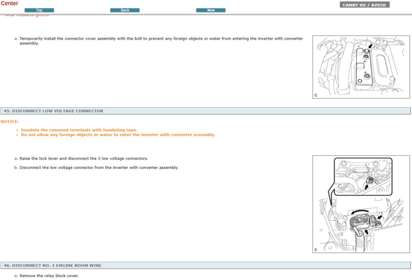Click the C label in the connector illustration
The width and height of the screenshot is (412, 280).
[x=316, y=250]
